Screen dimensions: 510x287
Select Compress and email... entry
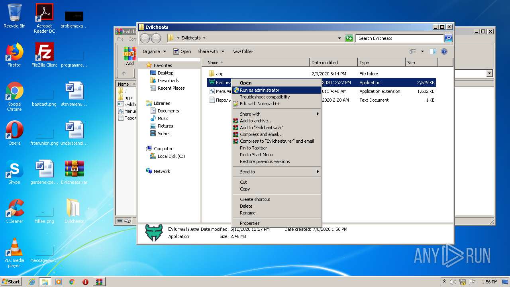click(x=277, y=134)
